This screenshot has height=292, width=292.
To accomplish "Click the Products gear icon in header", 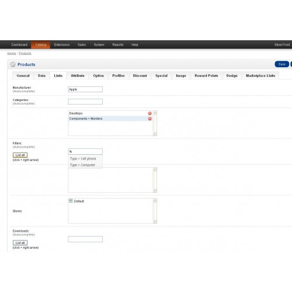I will click(13, 64).
